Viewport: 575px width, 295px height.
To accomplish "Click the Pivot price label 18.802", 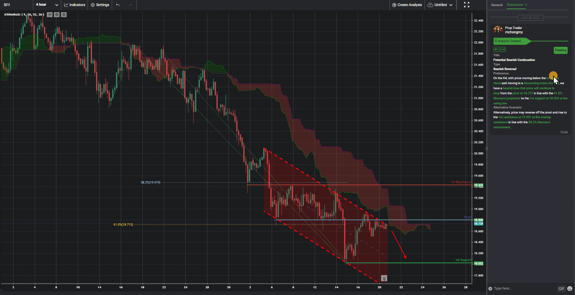I will click(x=478, y=220).
